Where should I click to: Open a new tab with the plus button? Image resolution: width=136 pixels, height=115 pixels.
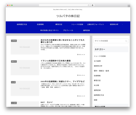129,6
